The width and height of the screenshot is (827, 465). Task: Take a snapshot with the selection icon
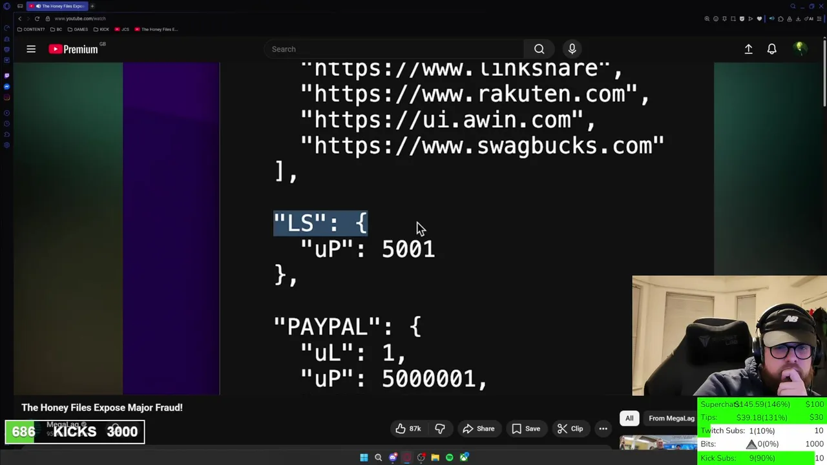click(733, 19)
